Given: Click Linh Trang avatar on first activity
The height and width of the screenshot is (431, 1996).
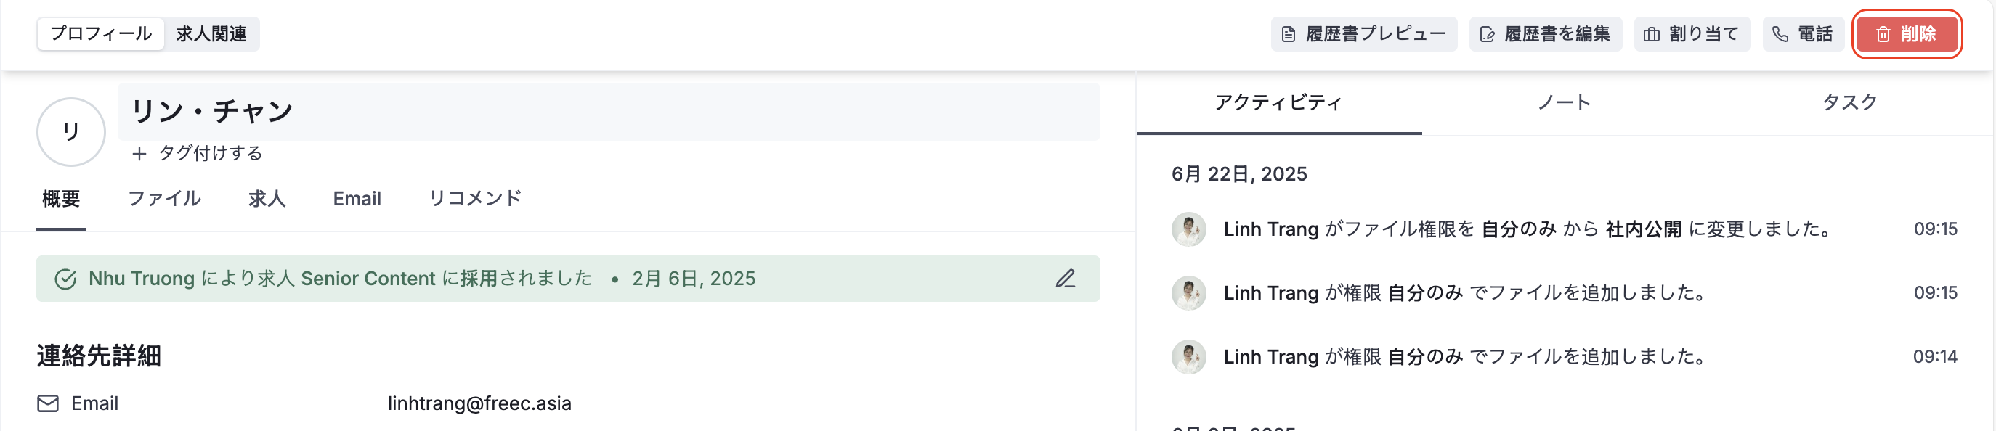Looking at the screenshot, I should [x=1188, y=229].
